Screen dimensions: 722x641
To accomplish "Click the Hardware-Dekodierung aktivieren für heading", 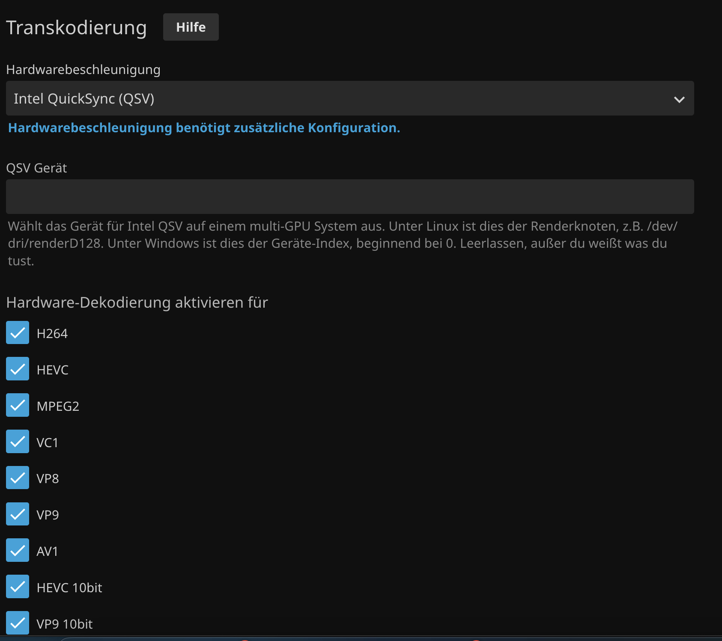I will [x=137, y=303].
